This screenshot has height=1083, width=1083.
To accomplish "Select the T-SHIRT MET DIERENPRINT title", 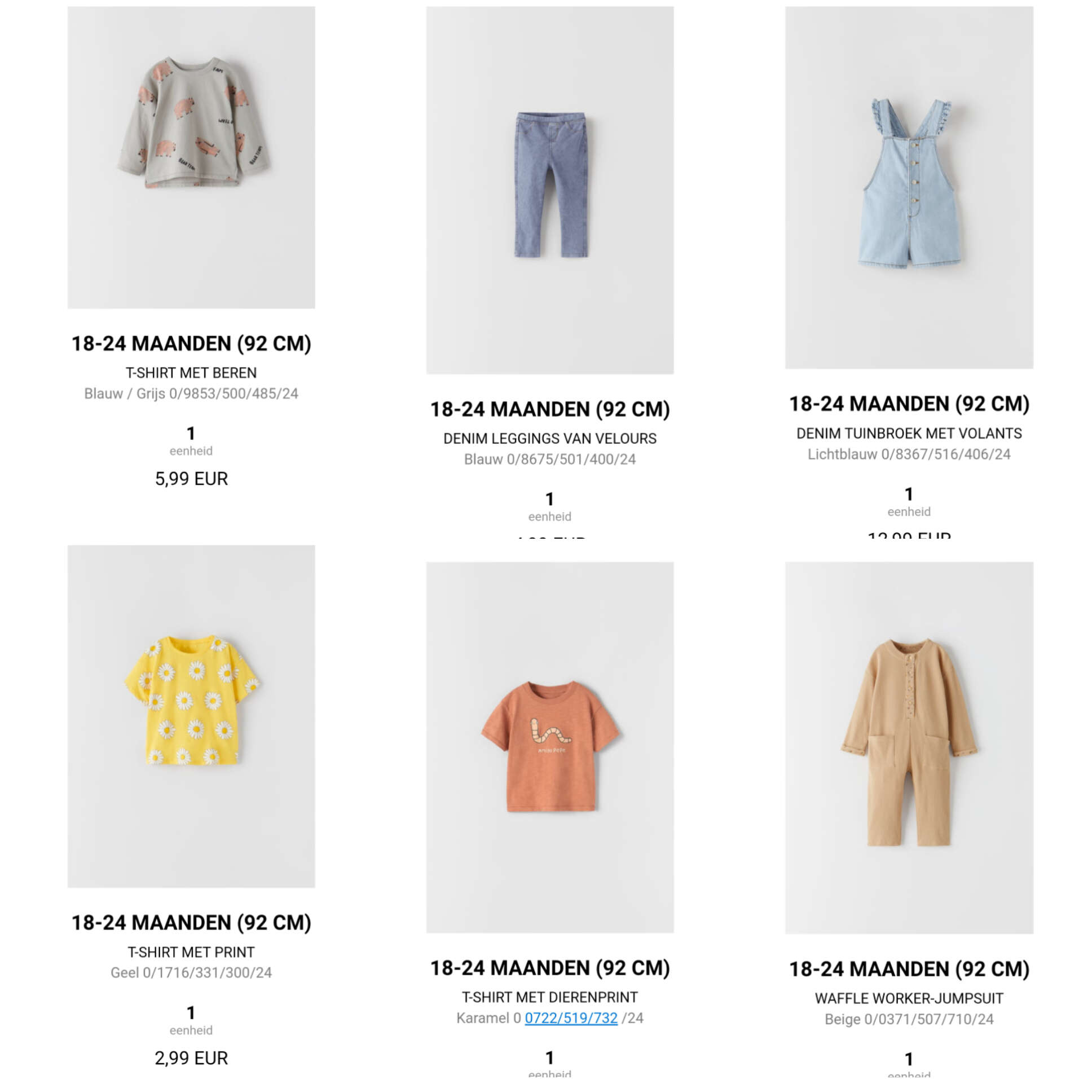I will coord(549,997).
